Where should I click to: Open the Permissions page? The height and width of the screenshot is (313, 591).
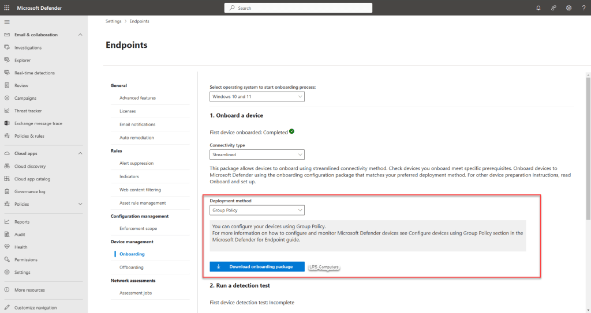pos(26,259)
